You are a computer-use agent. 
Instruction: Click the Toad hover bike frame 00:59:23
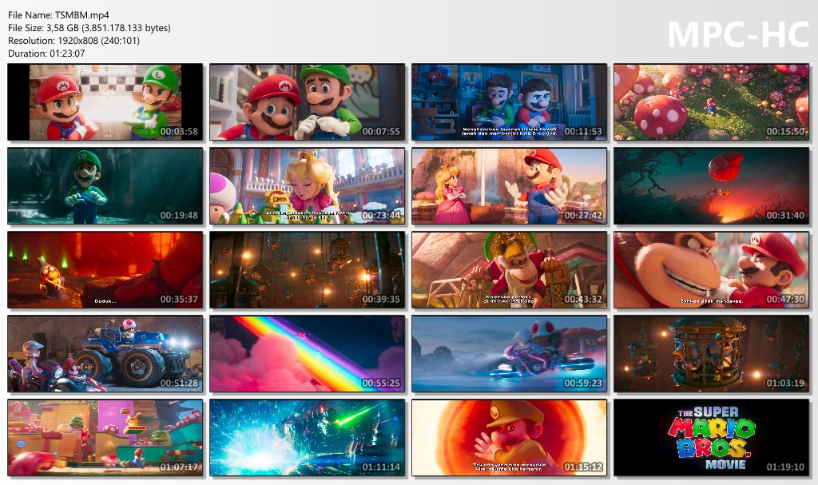coord(509,353)
